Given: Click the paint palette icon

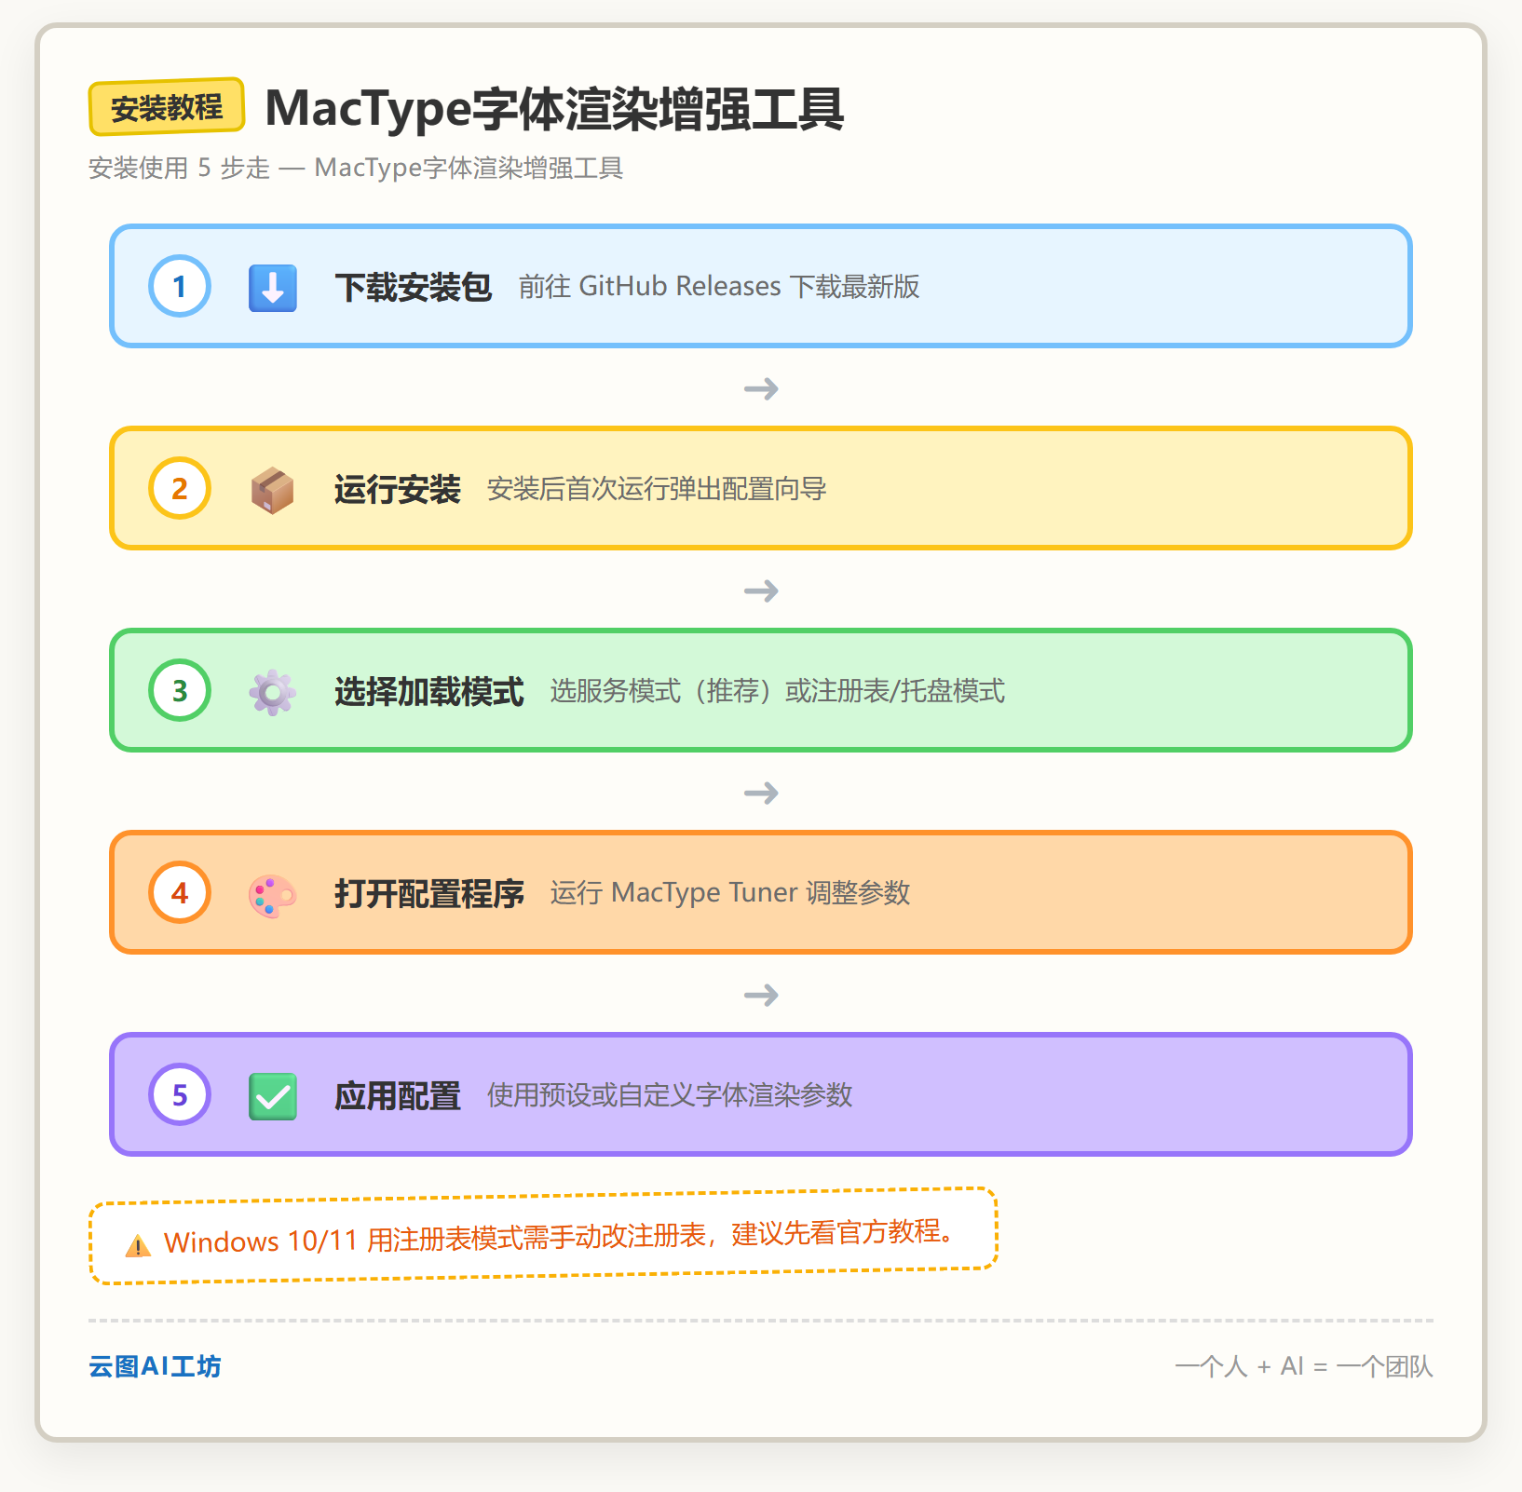Looking at the screenshot, I should click(x=273, y=894).
